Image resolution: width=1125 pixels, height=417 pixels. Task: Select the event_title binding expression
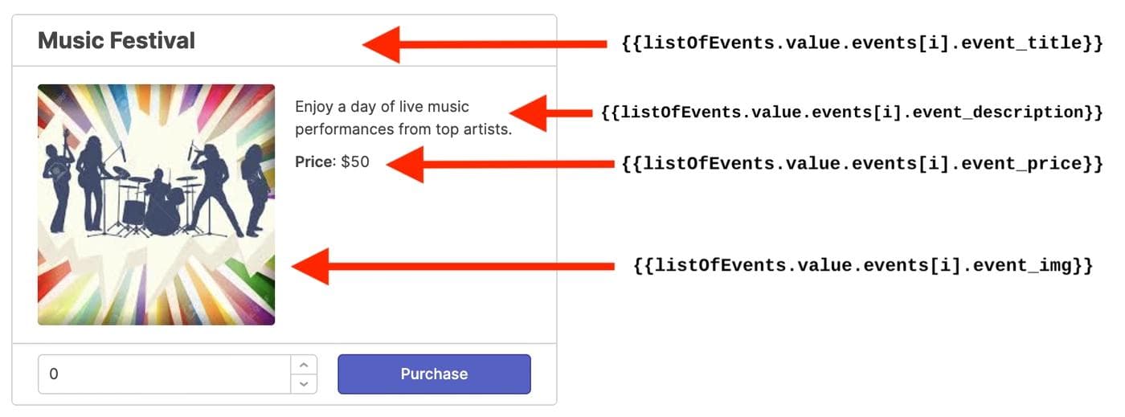pos(862,43)
